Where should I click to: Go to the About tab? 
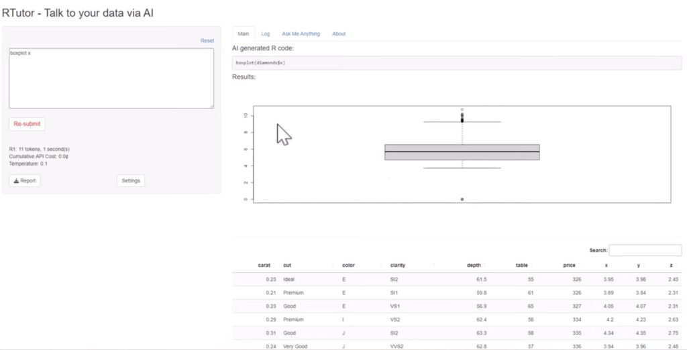point(339,34)
